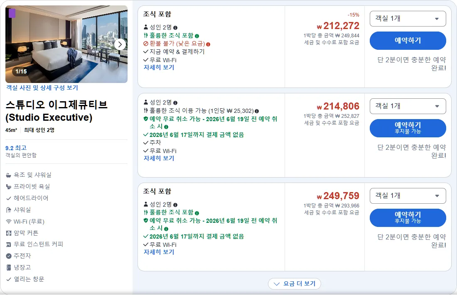This screenshot has width=457, height=295.
Task: Book the ₩214,806 rate with 예약하기
Action: 408,128
